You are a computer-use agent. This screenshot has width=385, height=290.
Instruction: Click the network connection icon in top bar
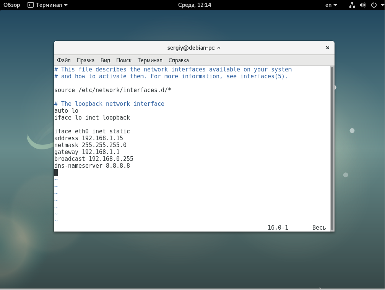(352, 5)
